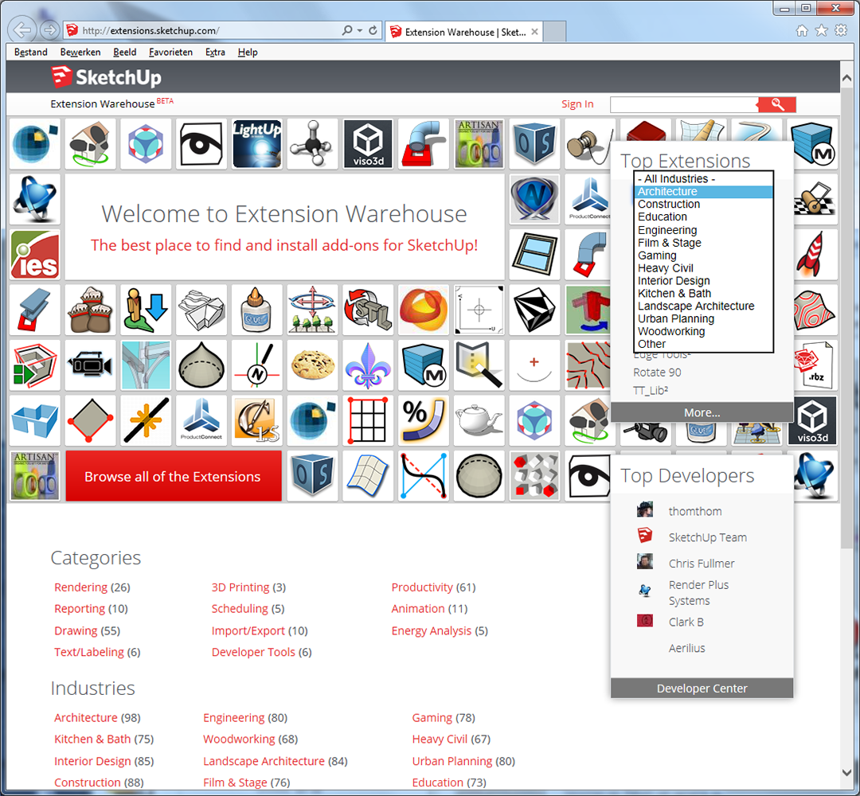Click the red search magnifier button
The image size is (860, 796).
pos(776,104)
